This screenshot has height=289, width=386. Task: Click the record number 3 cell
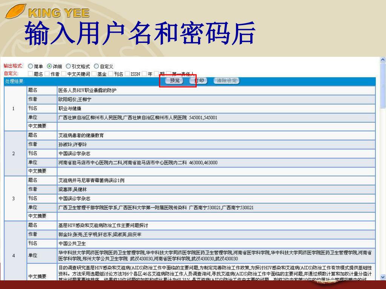coord(15,198)
